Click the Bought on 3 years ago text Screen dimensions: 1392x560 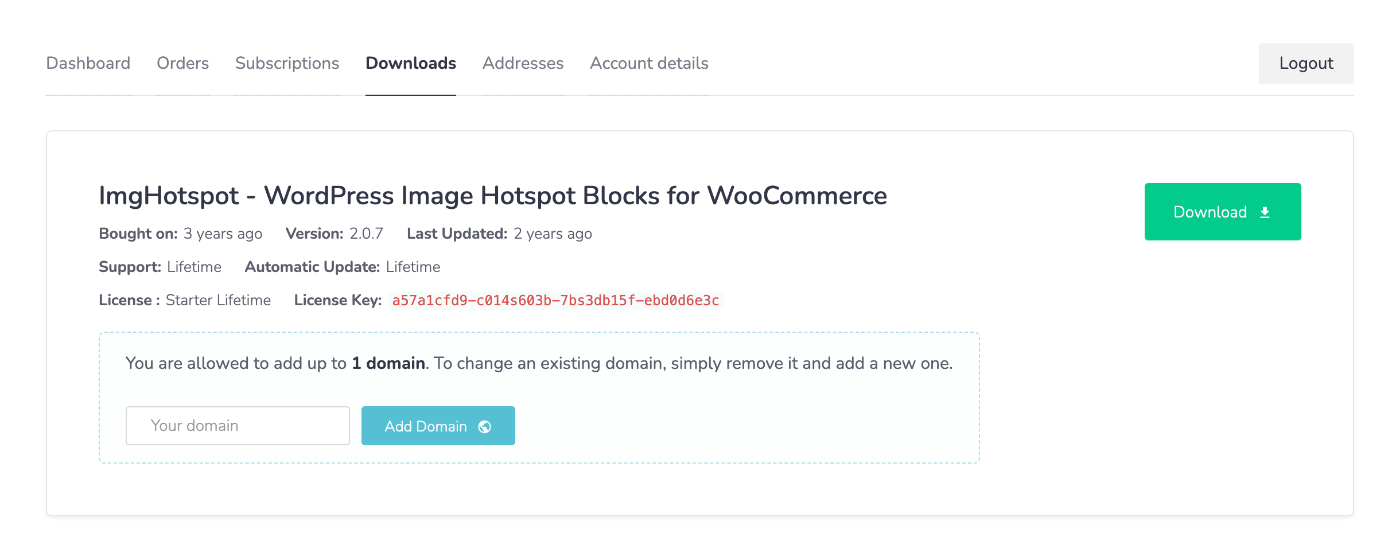click(180, 234)
